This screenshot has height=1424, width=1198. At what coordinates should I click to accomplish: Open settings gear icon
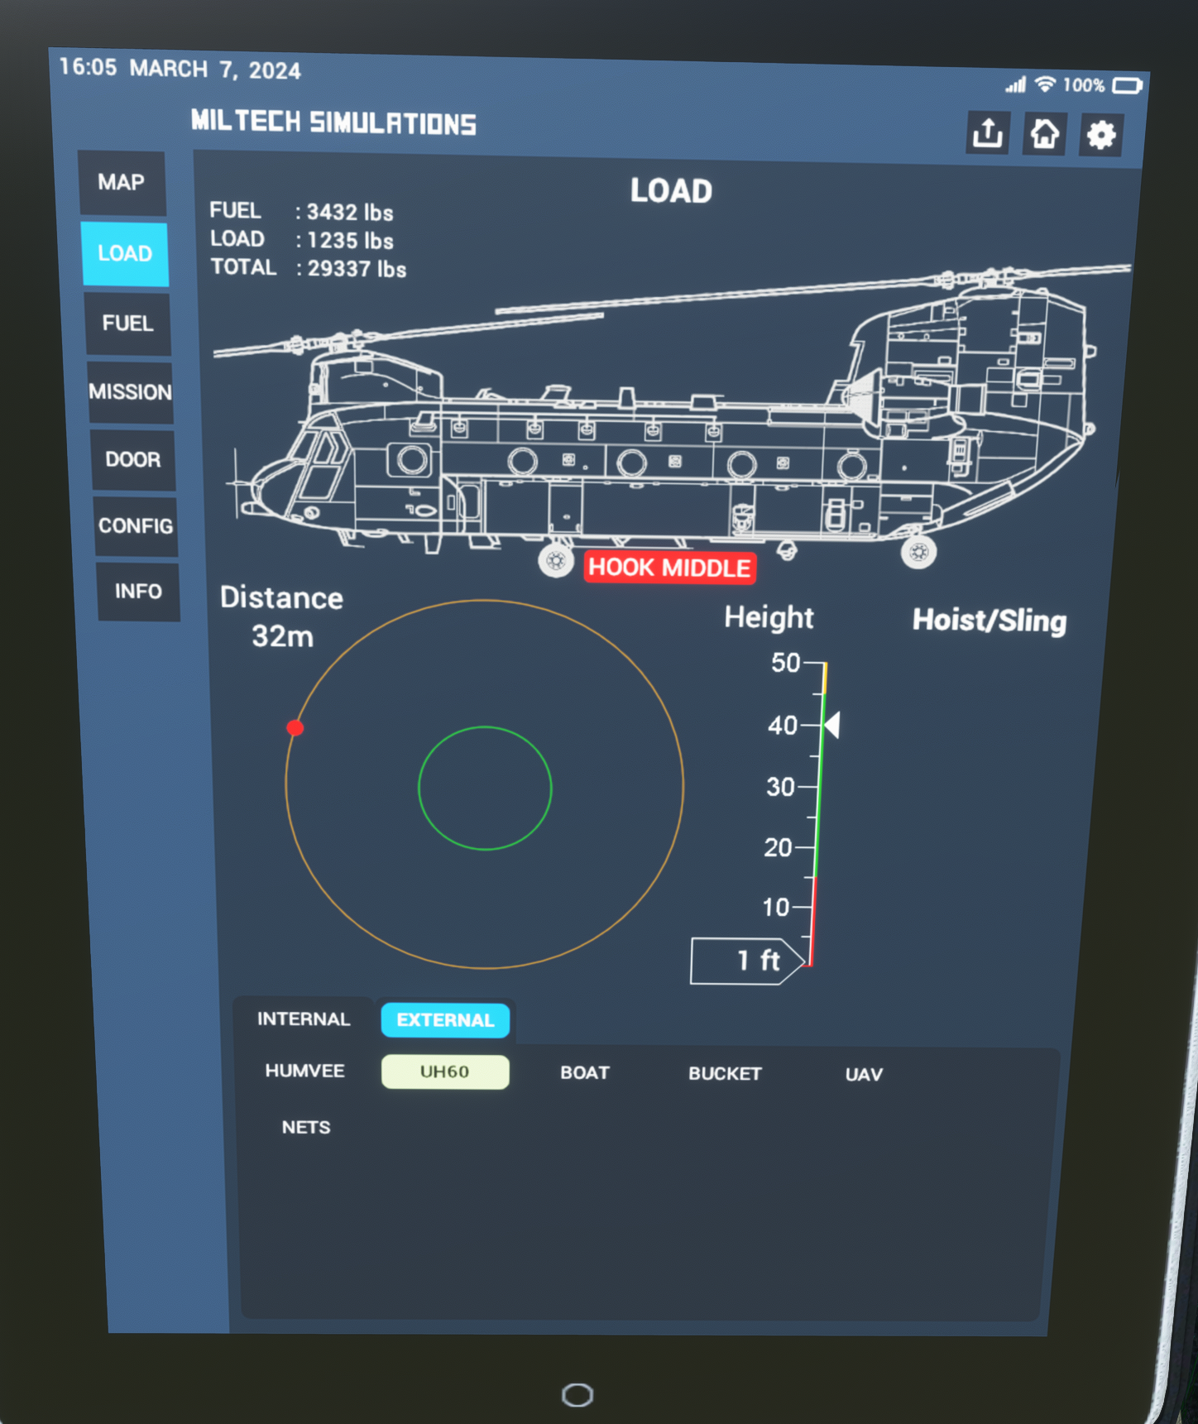(1100, 136)
